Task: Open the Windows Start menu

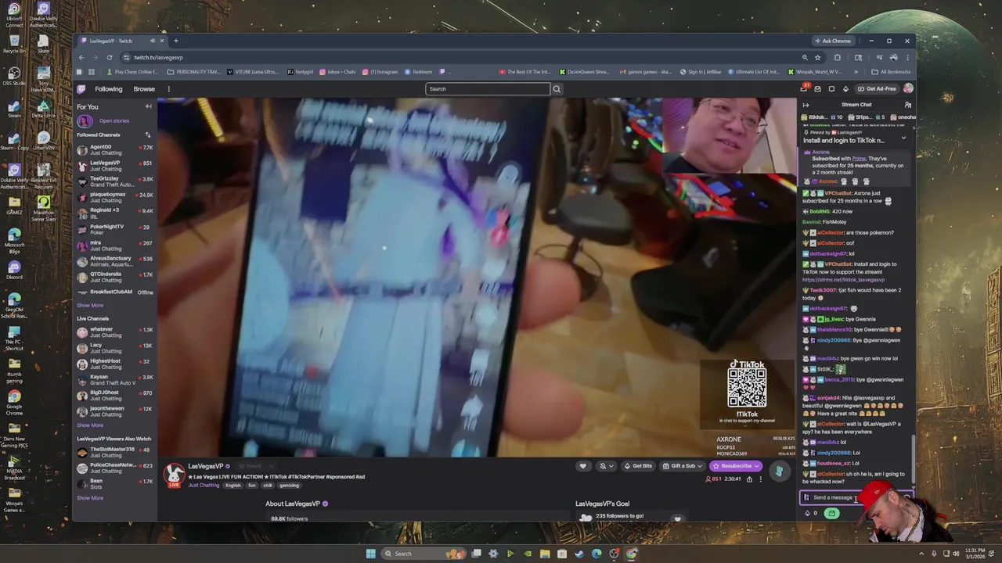Action: coord(370,554)
